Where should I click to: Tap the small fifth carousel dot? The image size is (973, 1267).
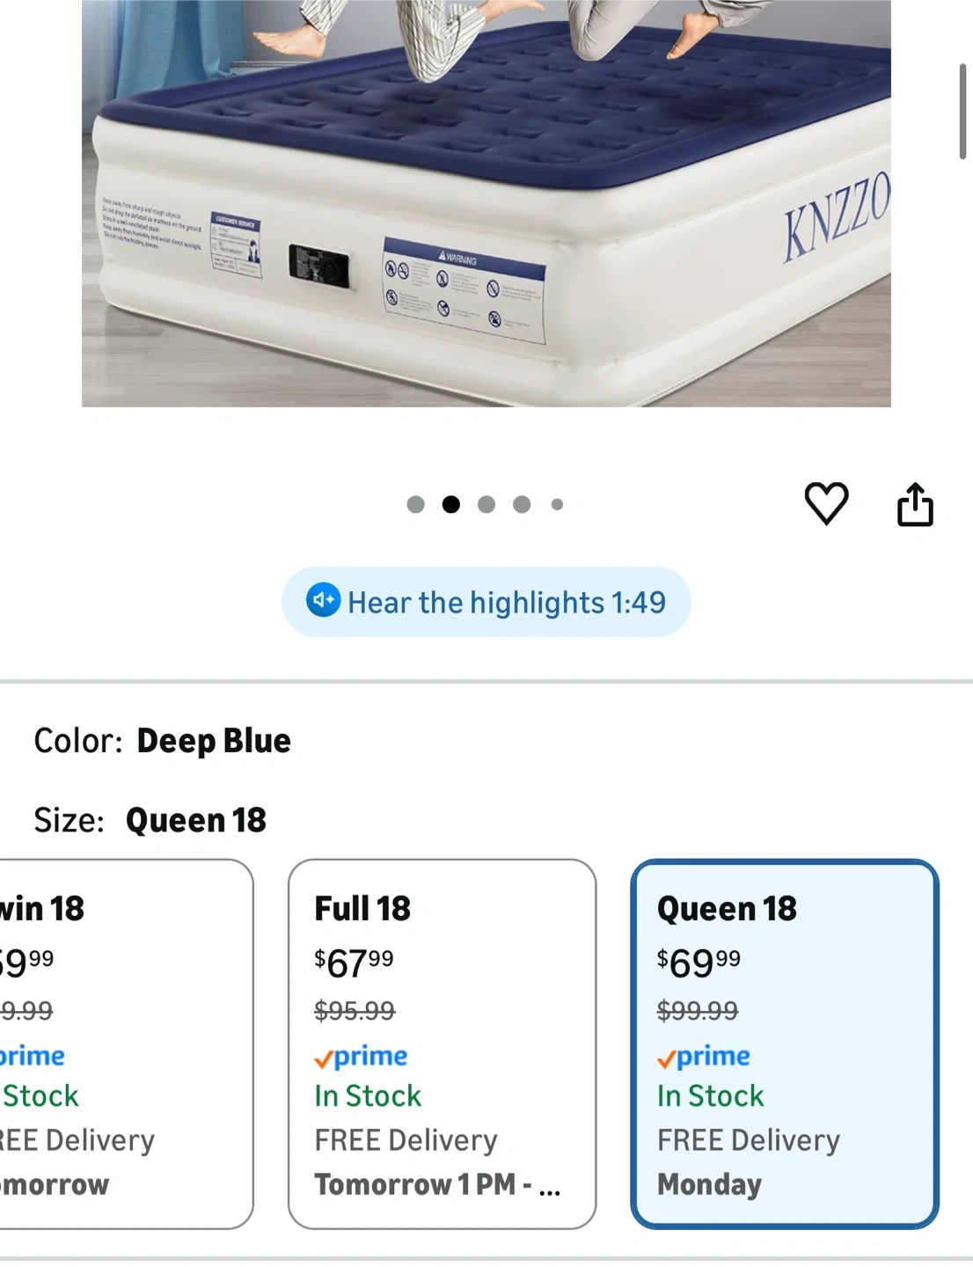(x=557, y=504)
